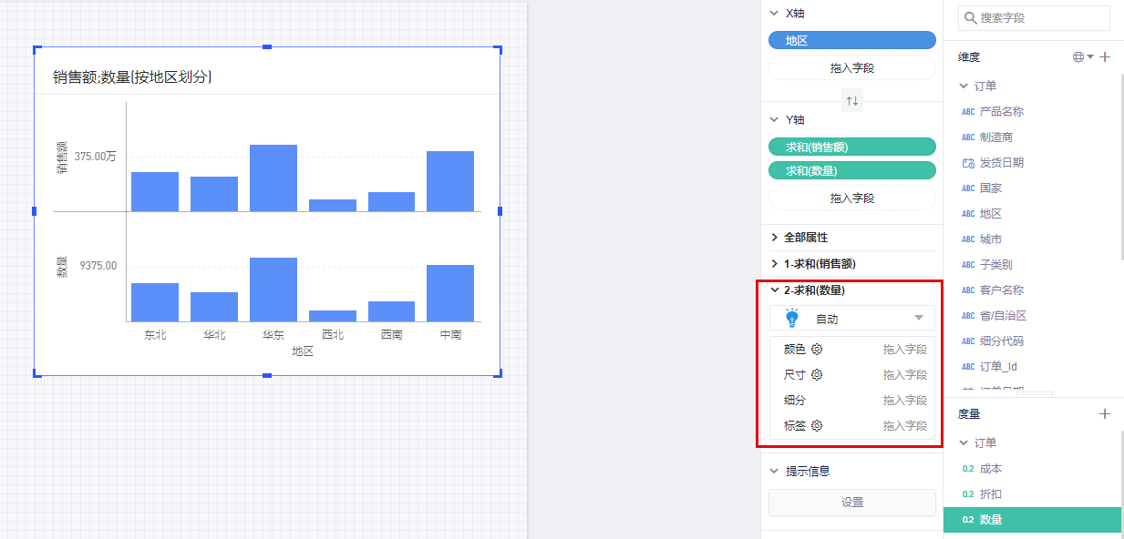This screenshot has width=1124, height=539.
Task: Select the 地区 pill in X轴
Action: click(x=851, y=41)
